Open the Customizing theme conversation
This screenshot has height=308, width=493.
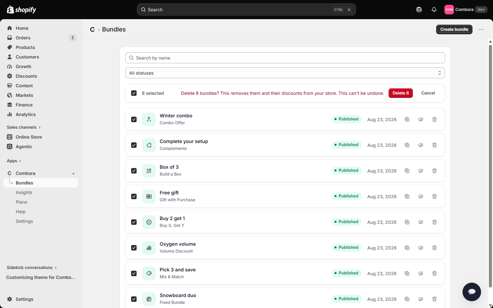pyautogui.click(x=41, y=277)
